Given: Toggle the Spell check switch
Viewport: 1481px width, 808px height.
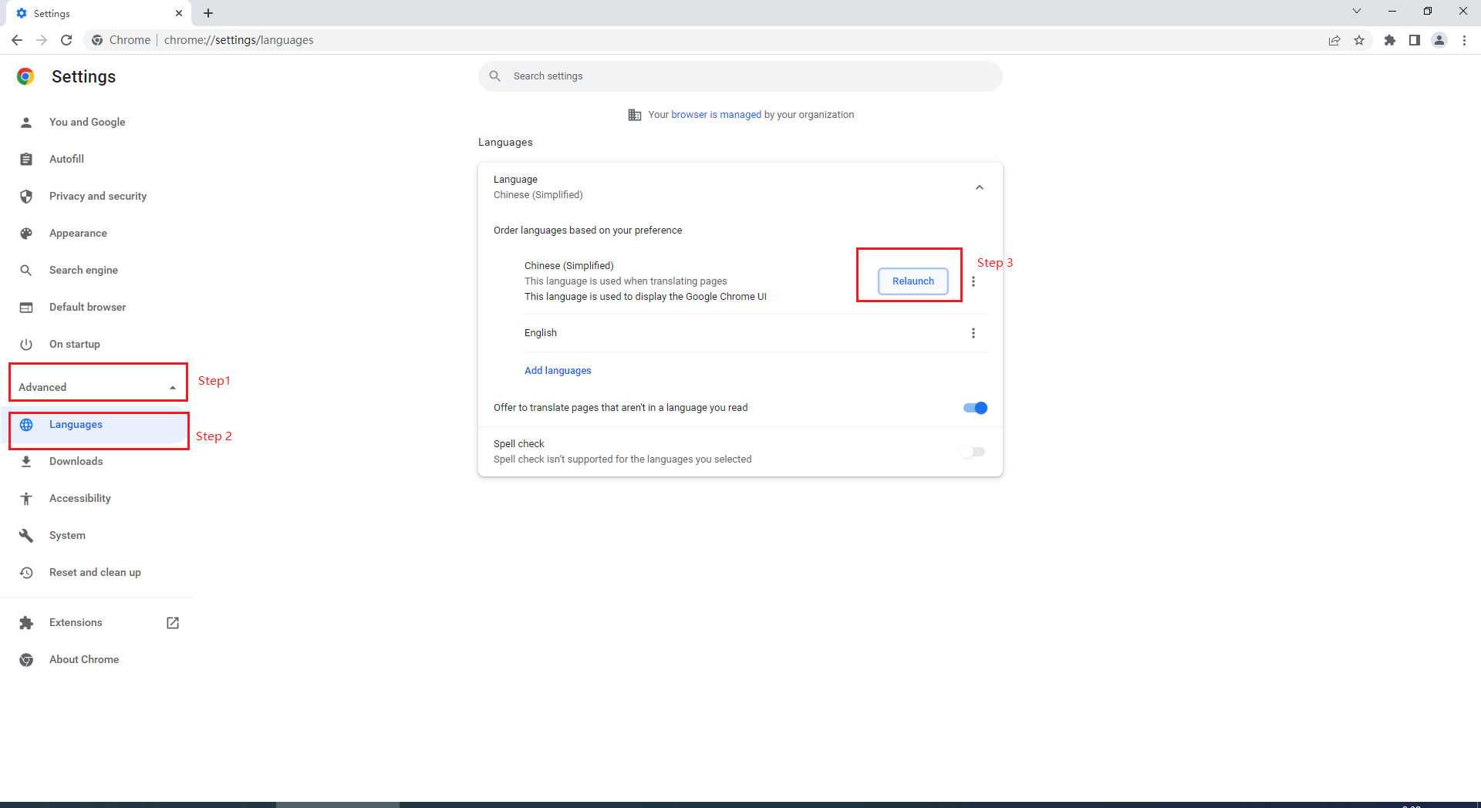Looking at the screenshot, I should (973, 452).
